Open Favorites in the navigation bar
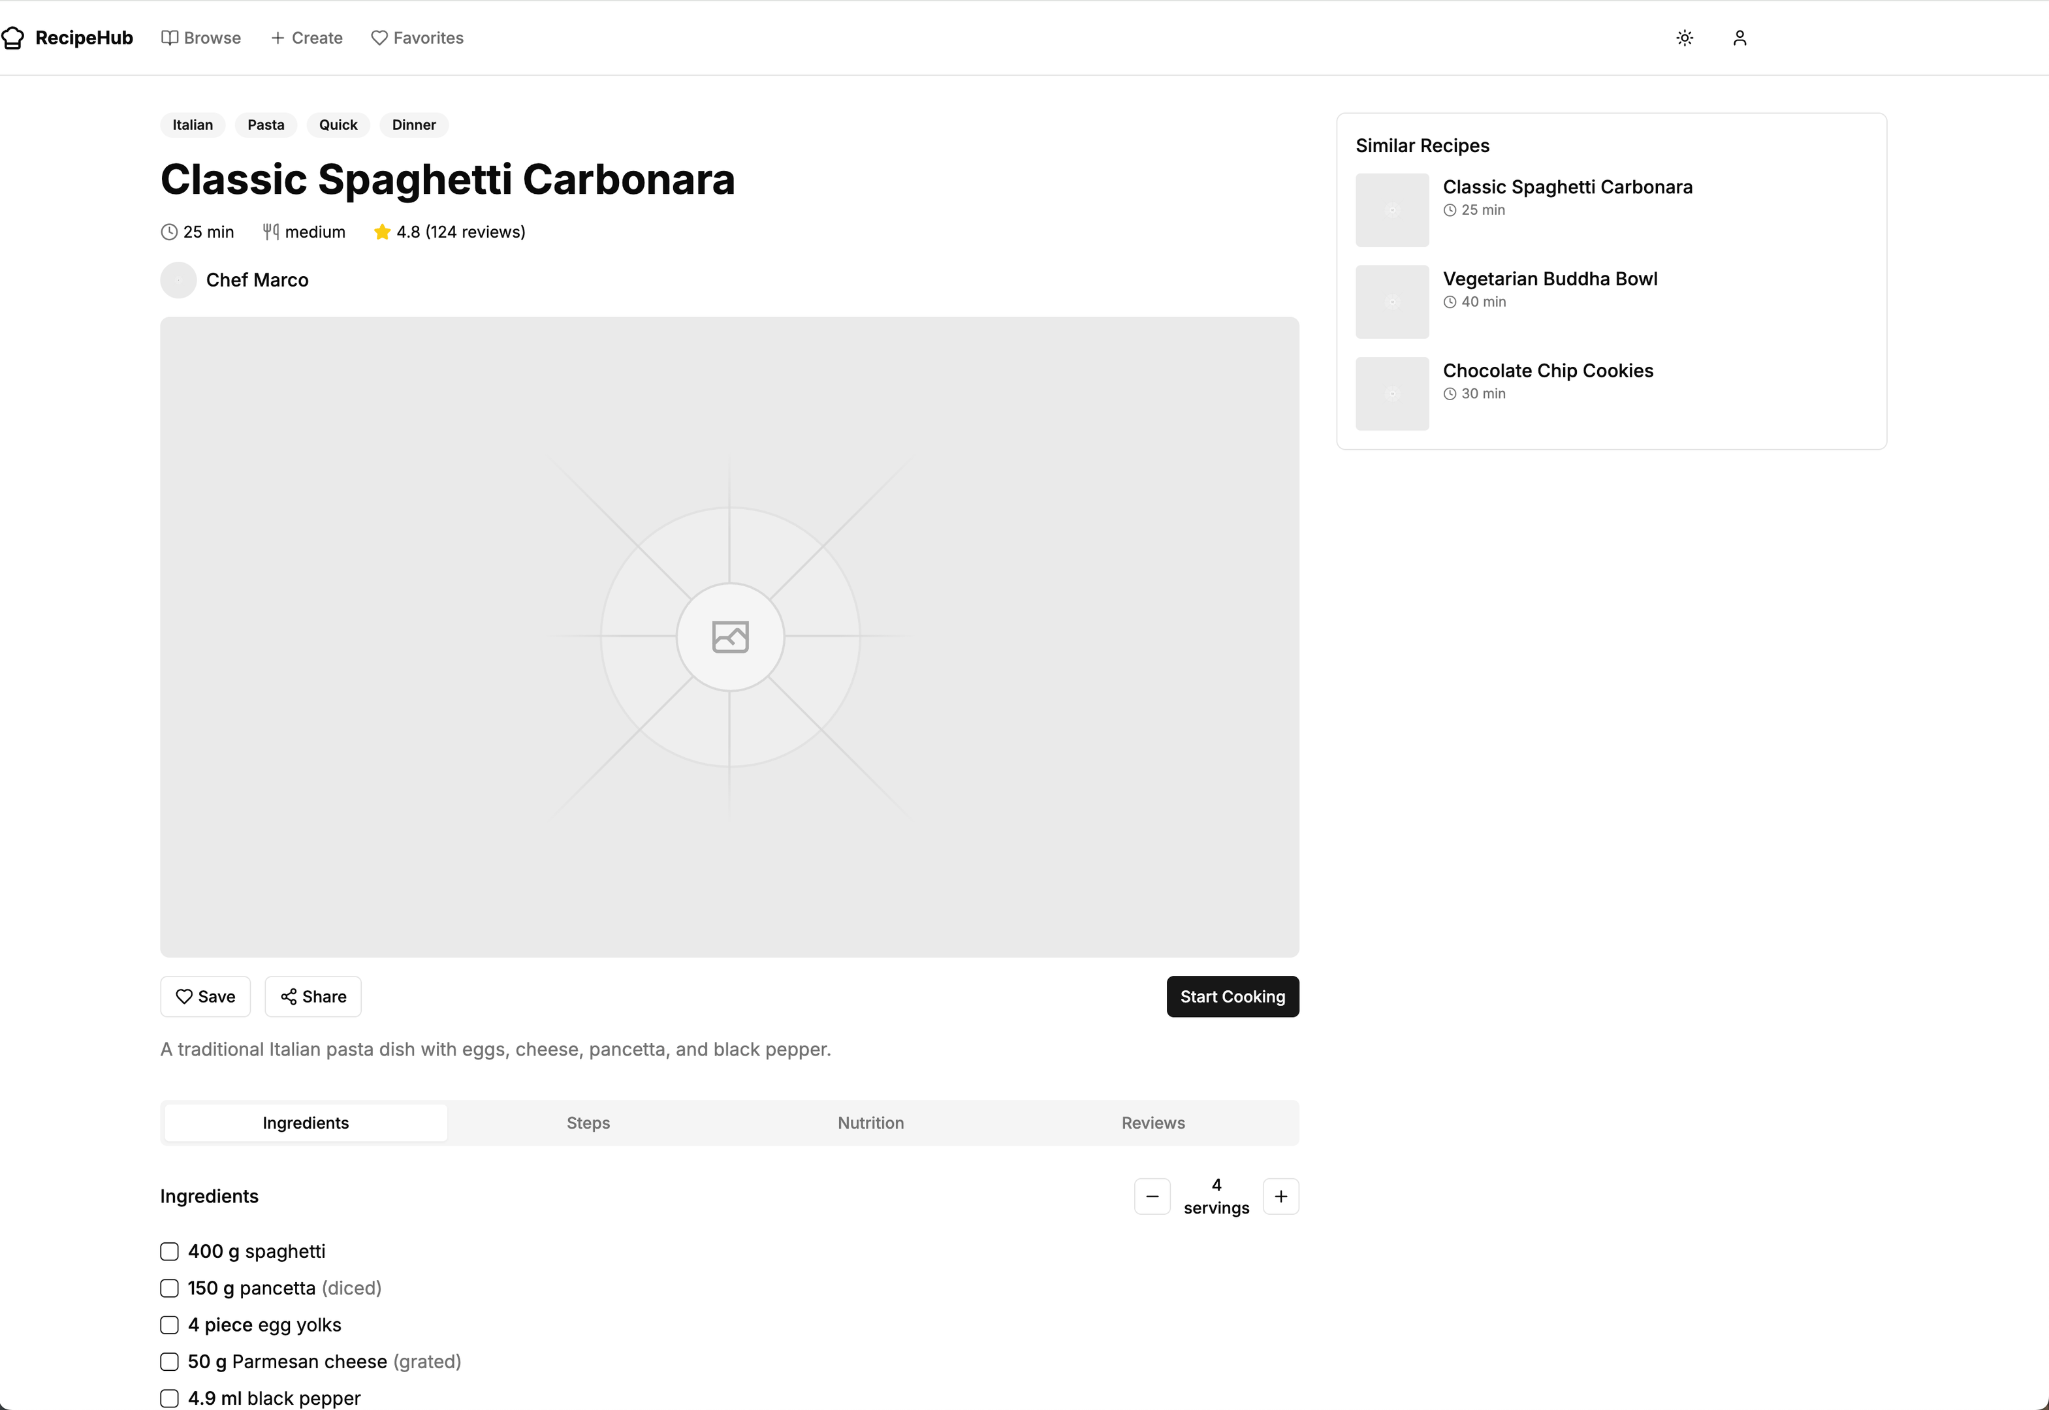 coord(417,38)
